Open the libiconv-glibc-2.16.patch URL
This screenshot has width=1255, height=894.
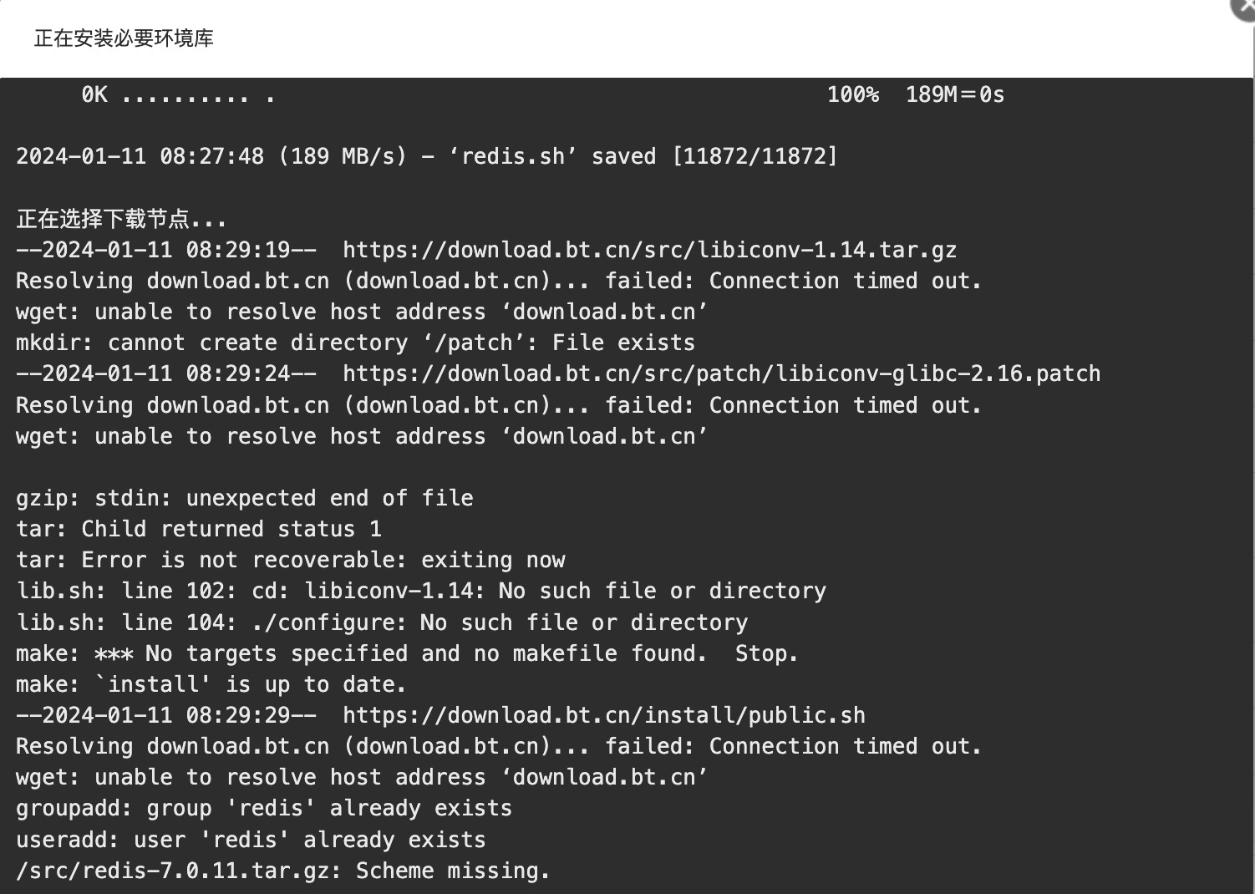[721, 373]
